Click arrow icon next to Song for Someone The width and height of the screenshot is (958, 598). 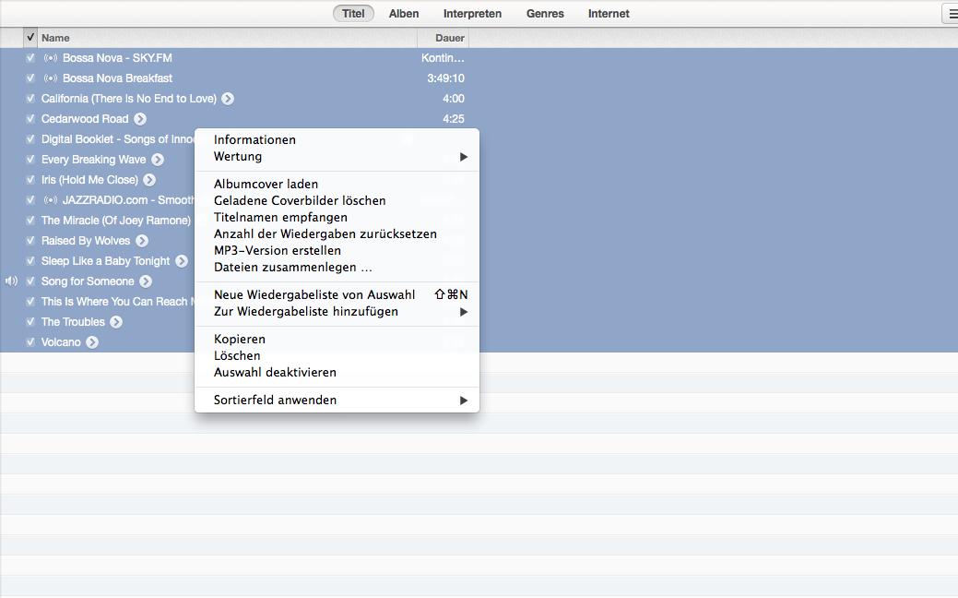(146, 281)
